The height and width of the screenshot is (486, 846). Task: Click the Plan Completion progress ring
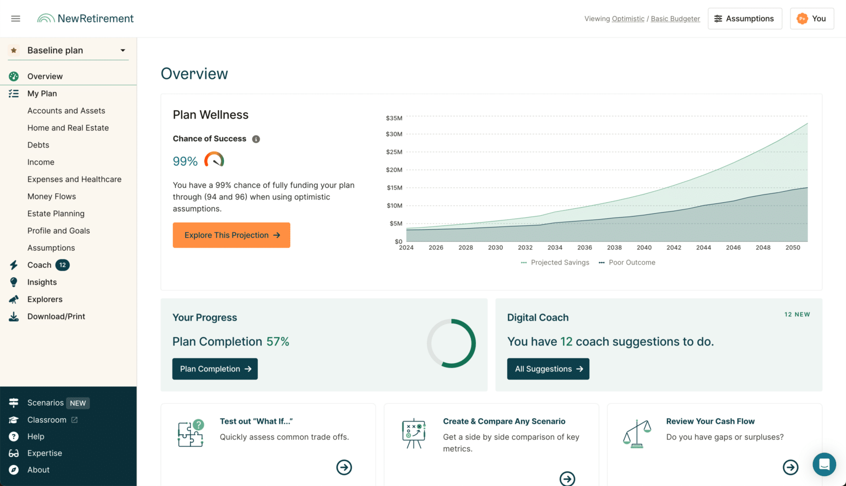tap(451, 343)
